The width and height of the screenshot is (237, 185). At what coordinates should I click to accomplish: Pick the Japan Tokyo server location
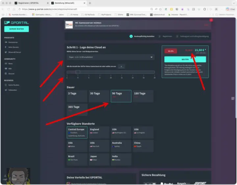point(99,159)
